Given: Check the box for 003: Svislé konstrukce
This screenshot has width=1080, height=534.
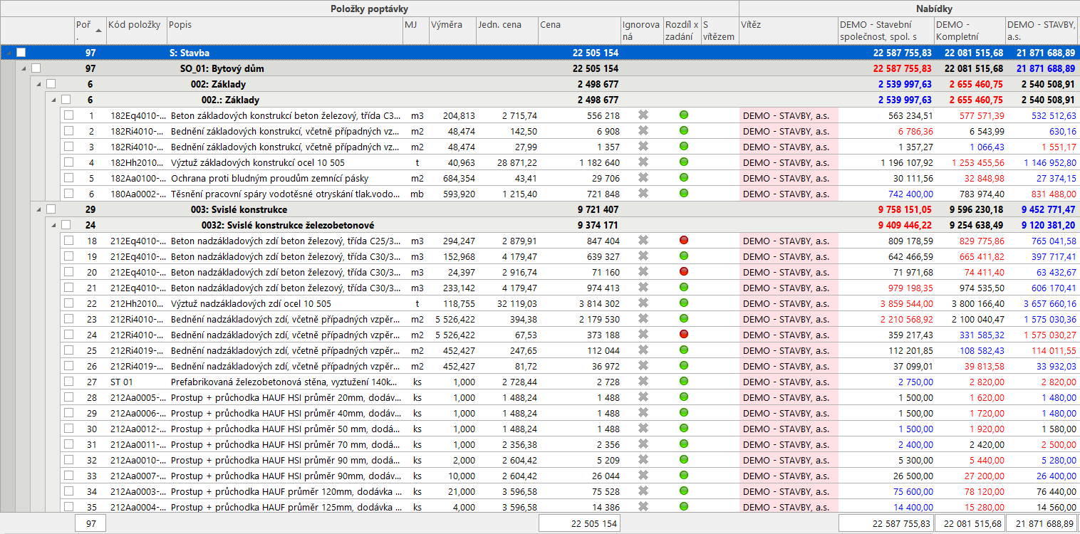Looking at the screenshot, I should [x=51, y=209].
